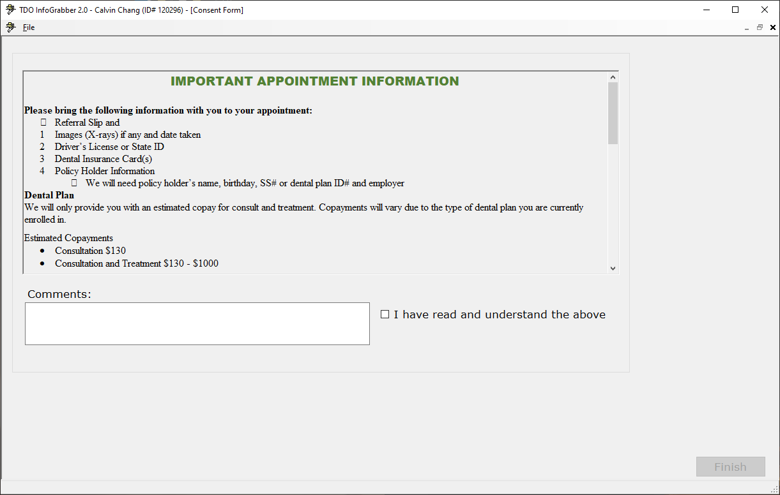Screen dimensions: 780x495
Task: Check 'I have read and understand the above'
Action: point(385,314)
